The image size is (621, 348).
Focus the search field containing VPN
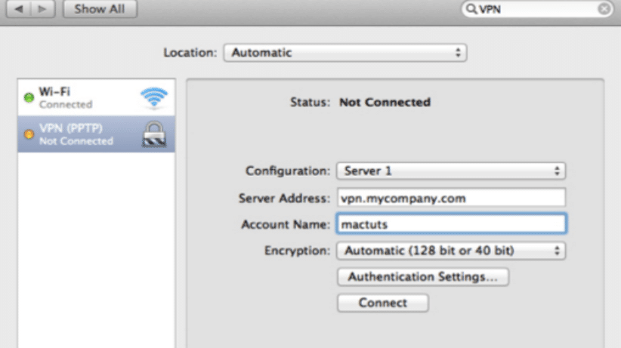[x=537, y=9]
